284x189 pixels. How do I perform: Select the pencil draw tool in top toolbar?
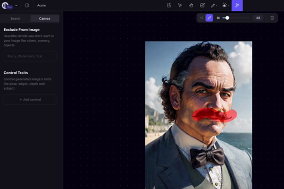[x=213, y=5]
